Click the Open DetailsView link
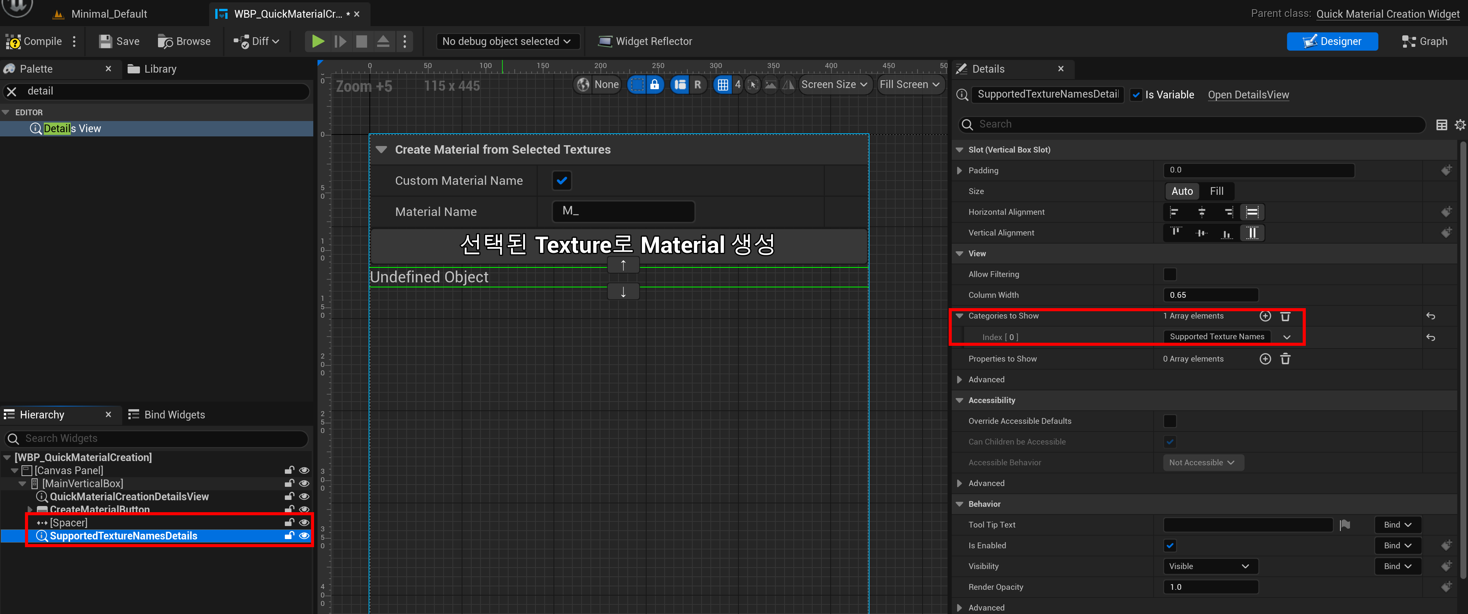The image size is (1468, 614). click(x=1248, y=95)
